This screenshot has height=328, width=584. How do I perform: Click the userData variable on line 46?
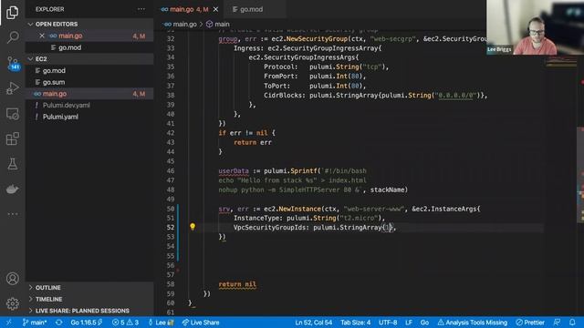tap(234, 171)
